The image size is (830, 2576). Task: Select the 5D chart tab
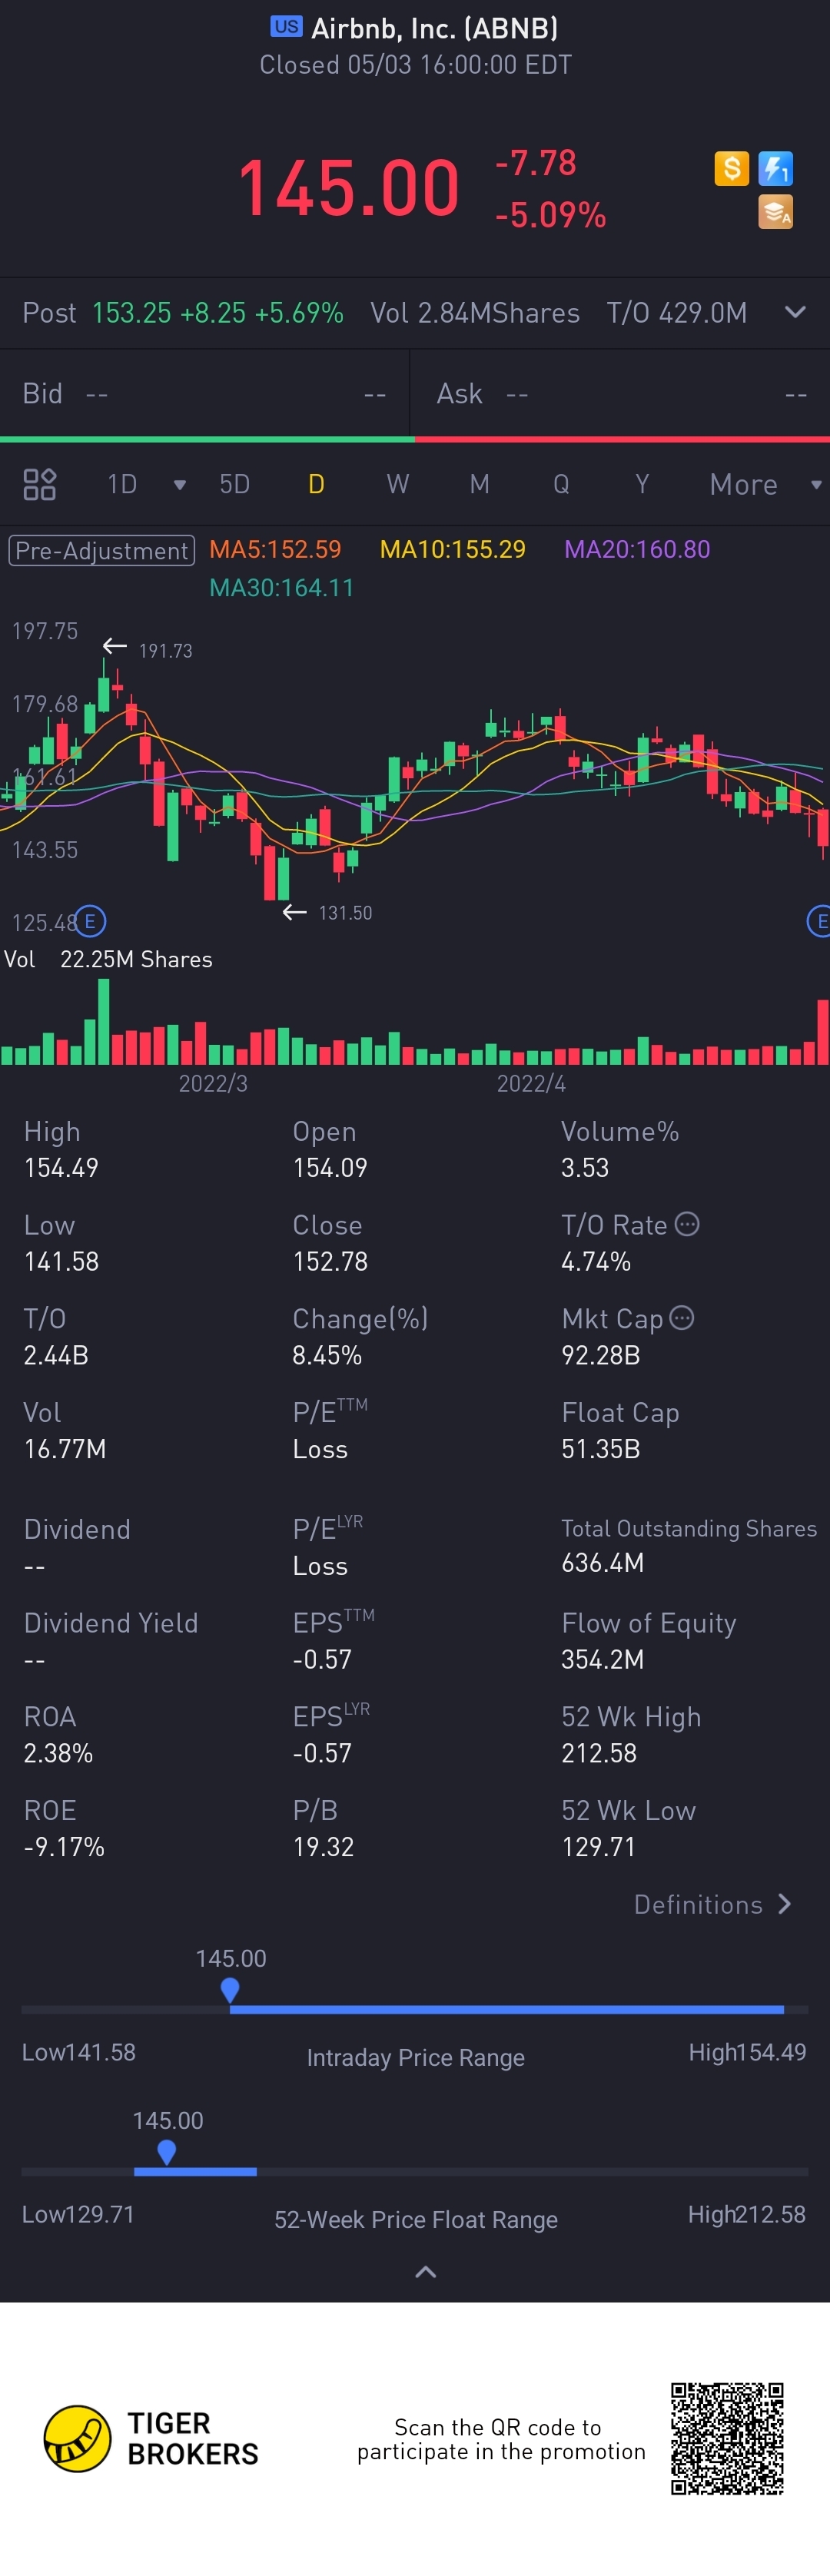coord(234,485)
